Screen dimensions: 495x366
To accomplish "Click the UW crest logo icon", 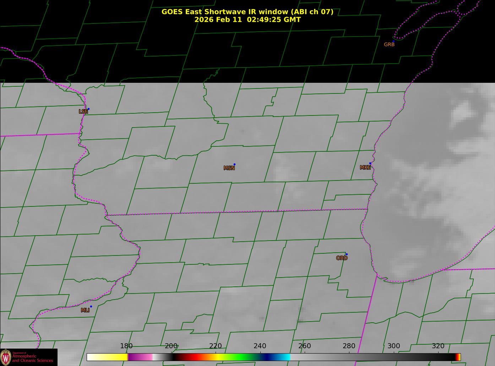I will pyautogui.click(x=6, y=357).
